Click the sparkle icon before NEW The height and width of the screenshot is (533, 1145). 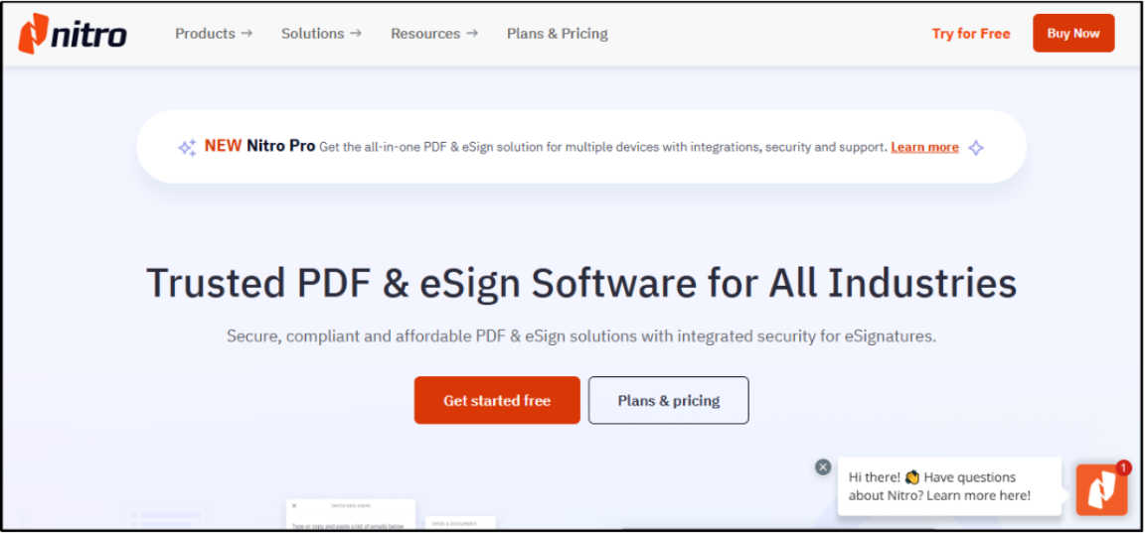[188, 148]
